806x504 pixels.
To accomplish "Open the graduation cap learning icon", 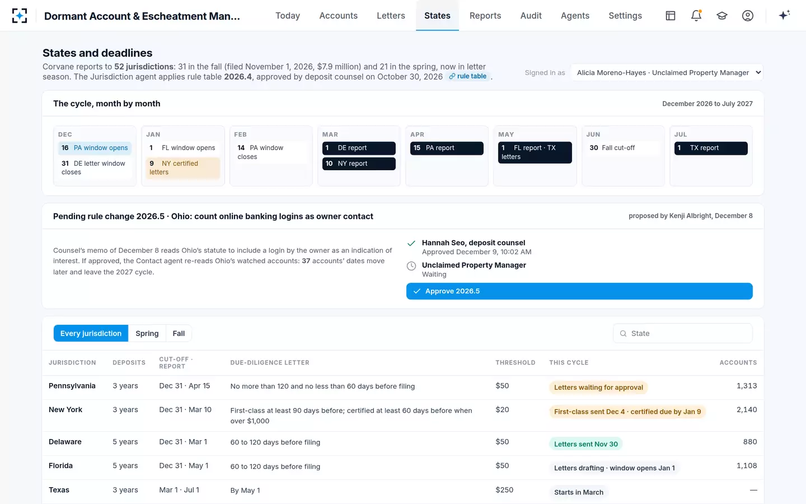I will (x=722, y=16).
